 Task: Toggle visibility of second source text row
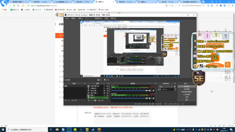point(105,88)
